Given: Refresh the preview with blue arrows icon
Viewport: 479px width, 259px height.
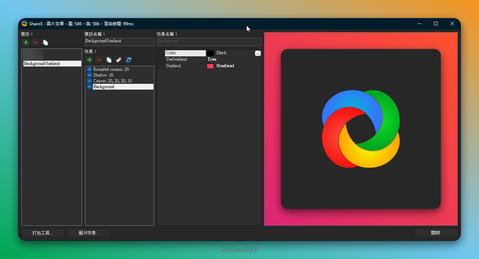Looking at the screenshot, I should 128,60.
